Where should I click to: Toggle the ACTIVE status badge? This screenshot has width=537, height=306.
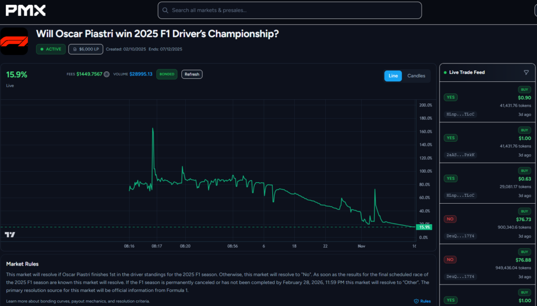point(50,49)
